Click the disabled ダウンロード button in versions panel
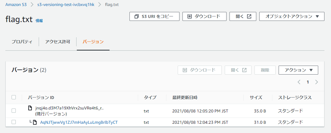The height and width of the screenshot is (133, 331). pyautogui.click(x=200, y=70)
